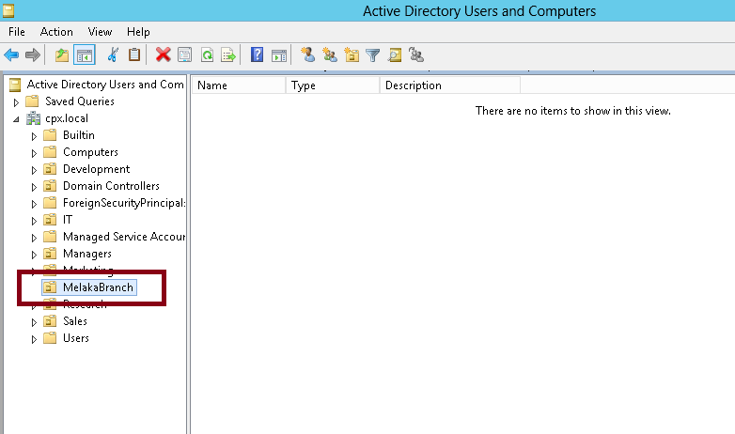This screenshot has width=735, height=434.
Task: Sort by the Type column header
Action: tap(333, 85)
